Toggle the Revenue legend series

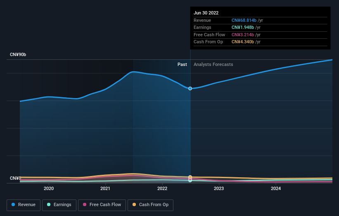point(24,205)
